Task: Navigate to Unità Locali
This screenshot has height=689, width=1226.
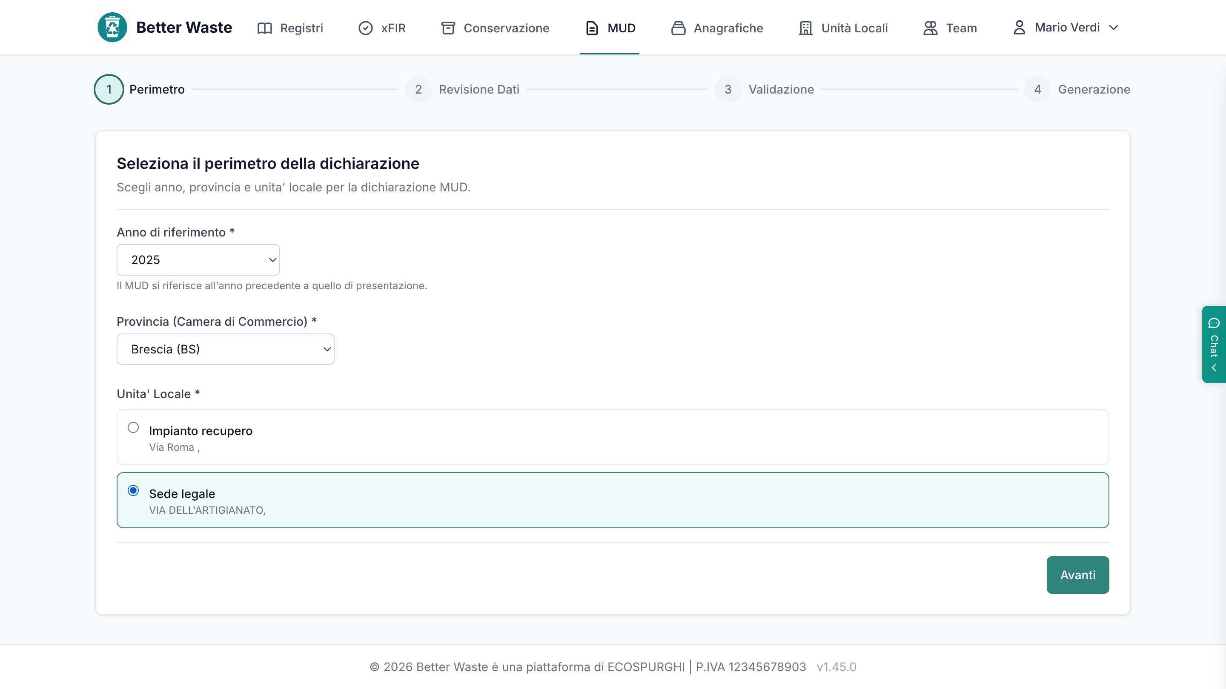Action: [843, 28]
